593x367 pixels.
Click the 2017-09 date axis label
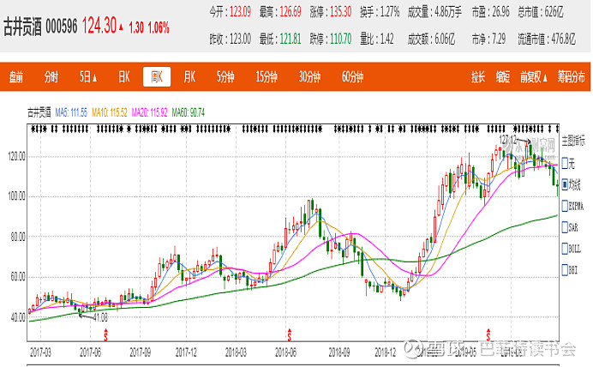[x=141, y=352]
